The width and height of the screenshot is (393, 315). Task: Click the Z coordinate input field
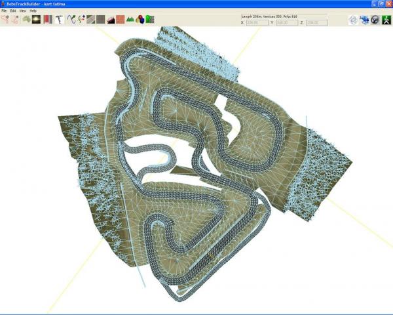[316, 22]
